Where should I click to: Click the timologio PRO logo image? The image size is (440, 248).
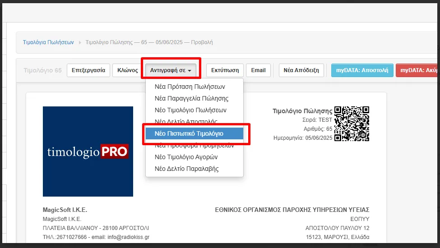(88, 152)
